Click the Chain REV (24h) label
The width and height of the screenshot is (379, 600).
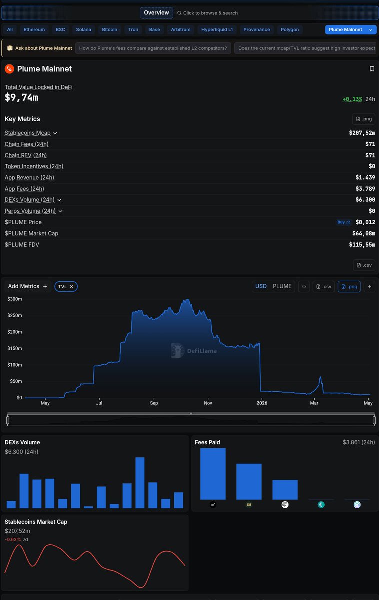point(26,155)
